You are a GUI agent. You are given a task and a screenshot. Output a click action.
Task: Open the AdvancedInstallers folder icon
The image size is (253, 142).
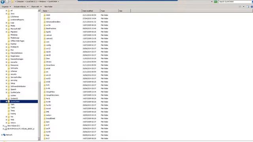45,22
